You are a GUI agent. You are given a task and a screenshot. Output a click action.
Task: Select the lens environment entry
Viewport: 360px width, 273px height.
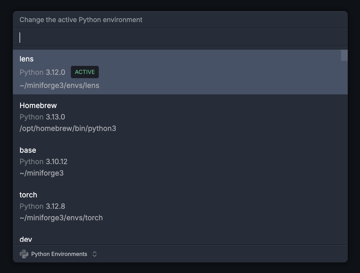[27, 59]
